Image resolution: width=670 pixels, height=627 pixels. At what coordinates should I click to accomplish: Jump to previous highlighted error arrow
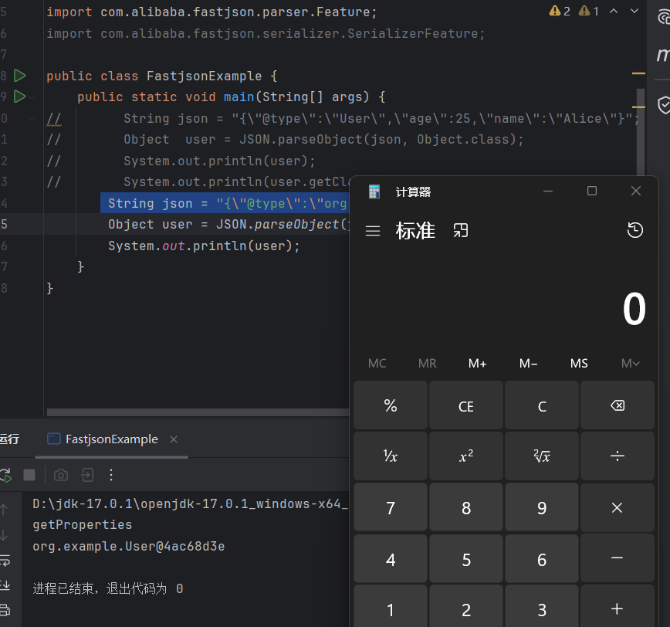click(614, 11)
